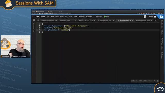
Task: Open the Spaces: 2 indentation selector
Action: coord(152,81)
